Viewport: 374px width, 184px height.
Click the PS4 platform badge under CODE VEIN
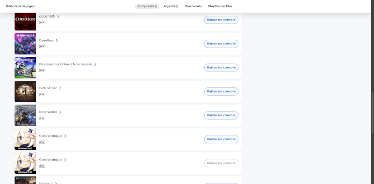pyautogui.click(x=42, y=23)
